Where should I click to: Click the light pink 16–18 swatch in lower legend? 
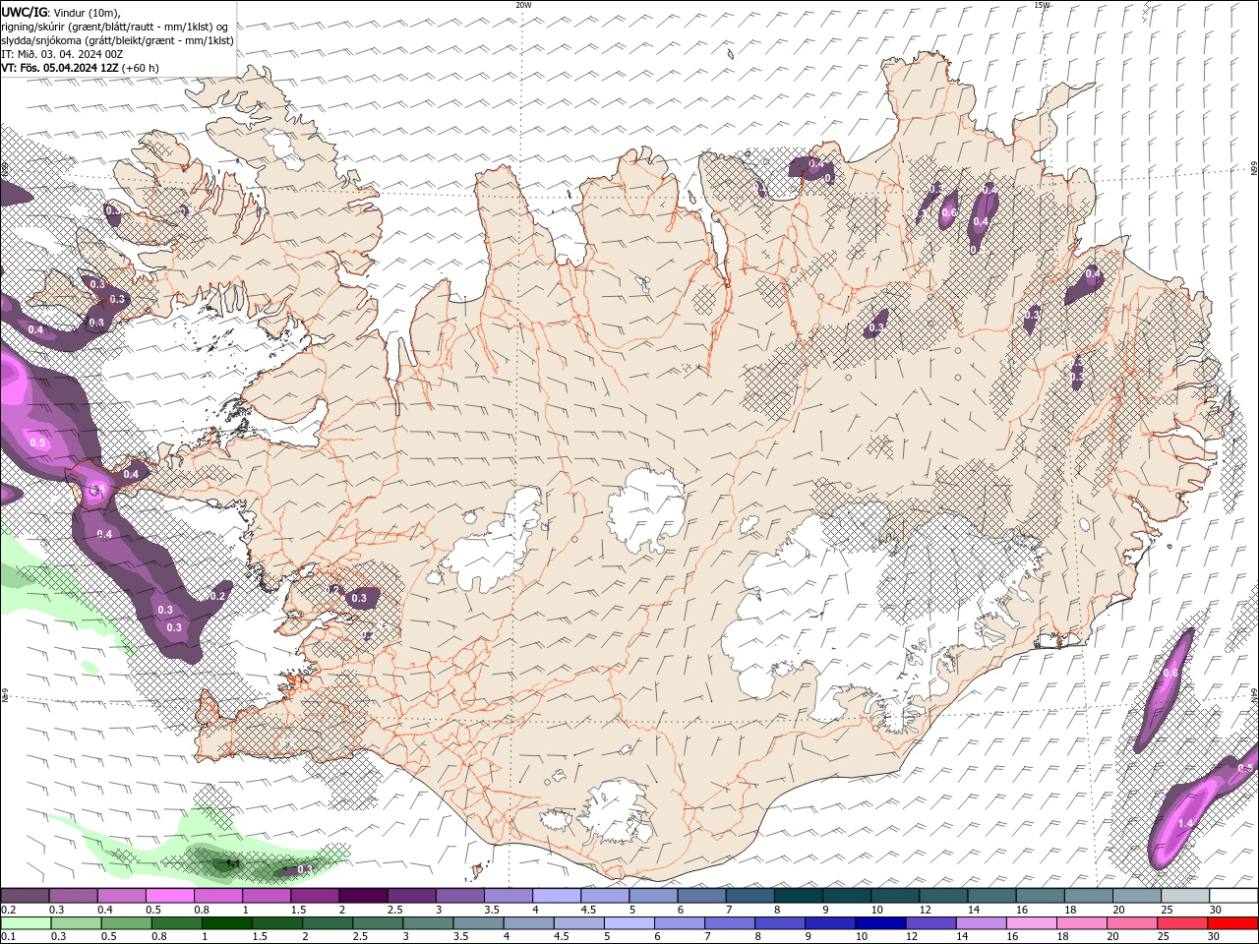coord(1032,923)
